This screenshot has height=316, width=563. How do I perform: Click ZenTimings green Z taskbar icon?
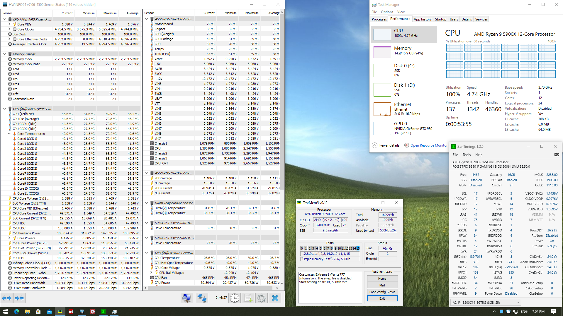103,312
